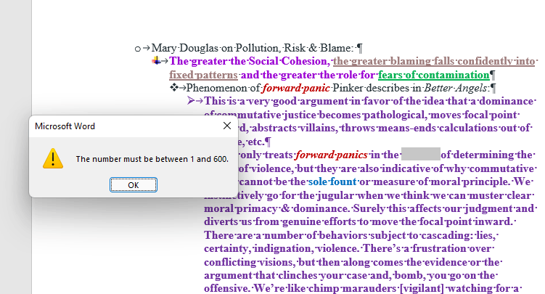Click the underlined text 'the greater blaming falls confidently into'
The image size is (545, 294).
(x=434, y=61)
